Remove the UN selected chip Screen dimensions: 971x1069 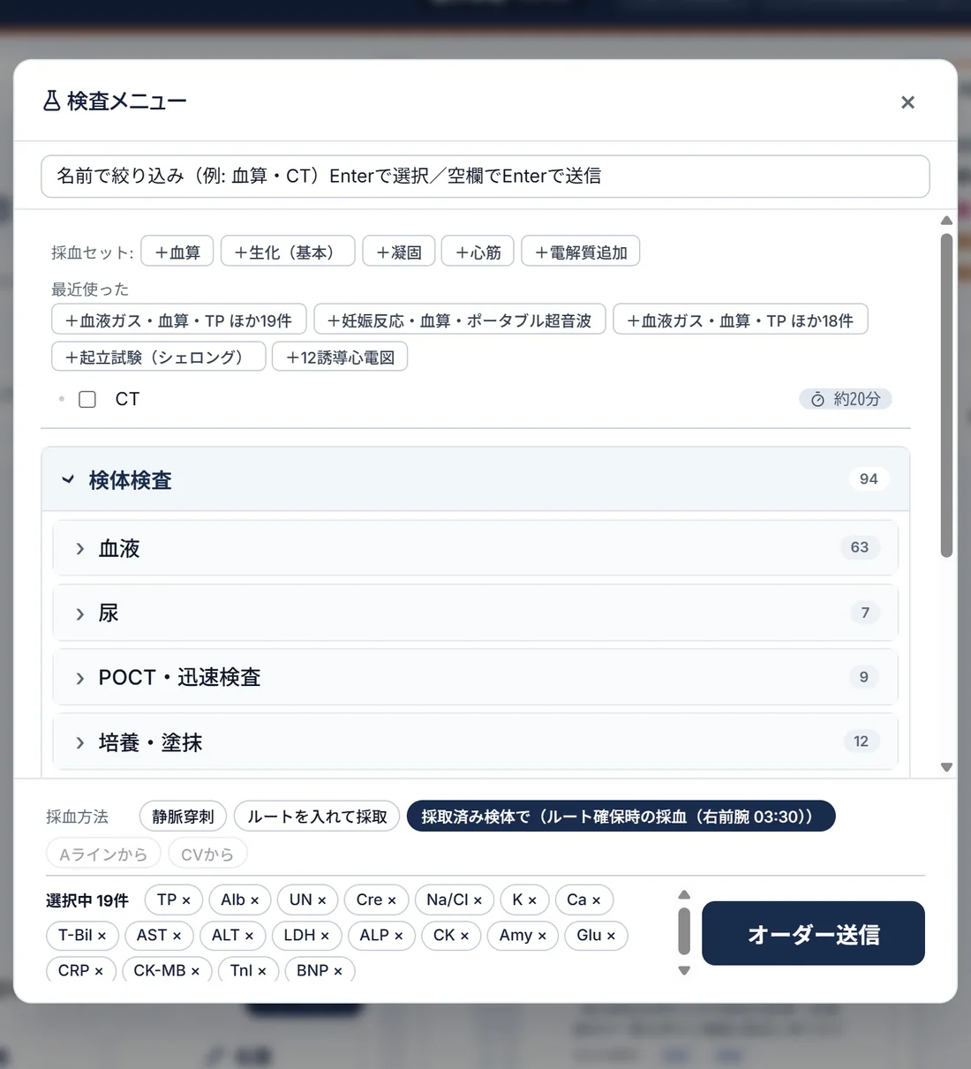321,900
